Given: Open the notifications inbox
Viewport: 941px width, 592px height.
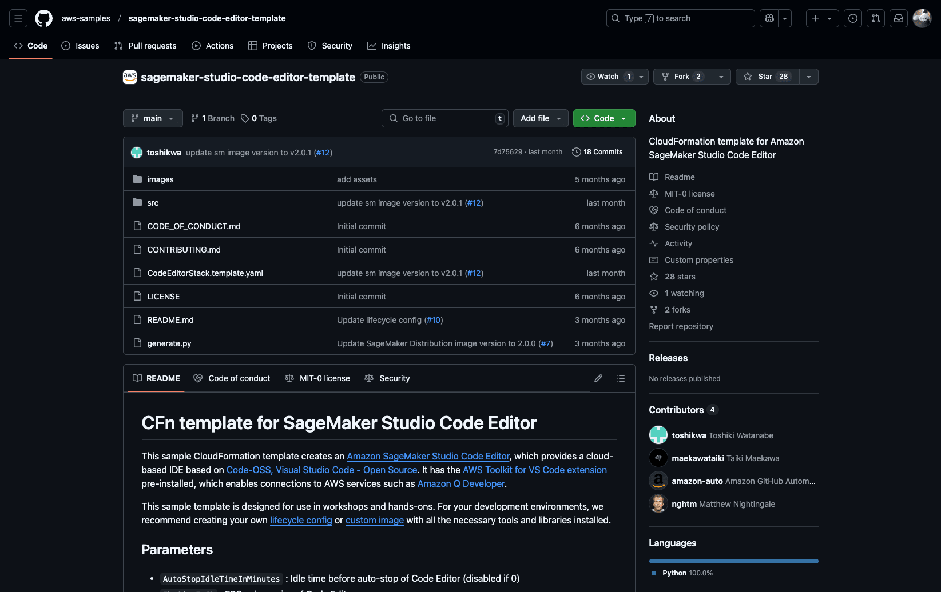Looking at the screenshot, I should point(899,18).
